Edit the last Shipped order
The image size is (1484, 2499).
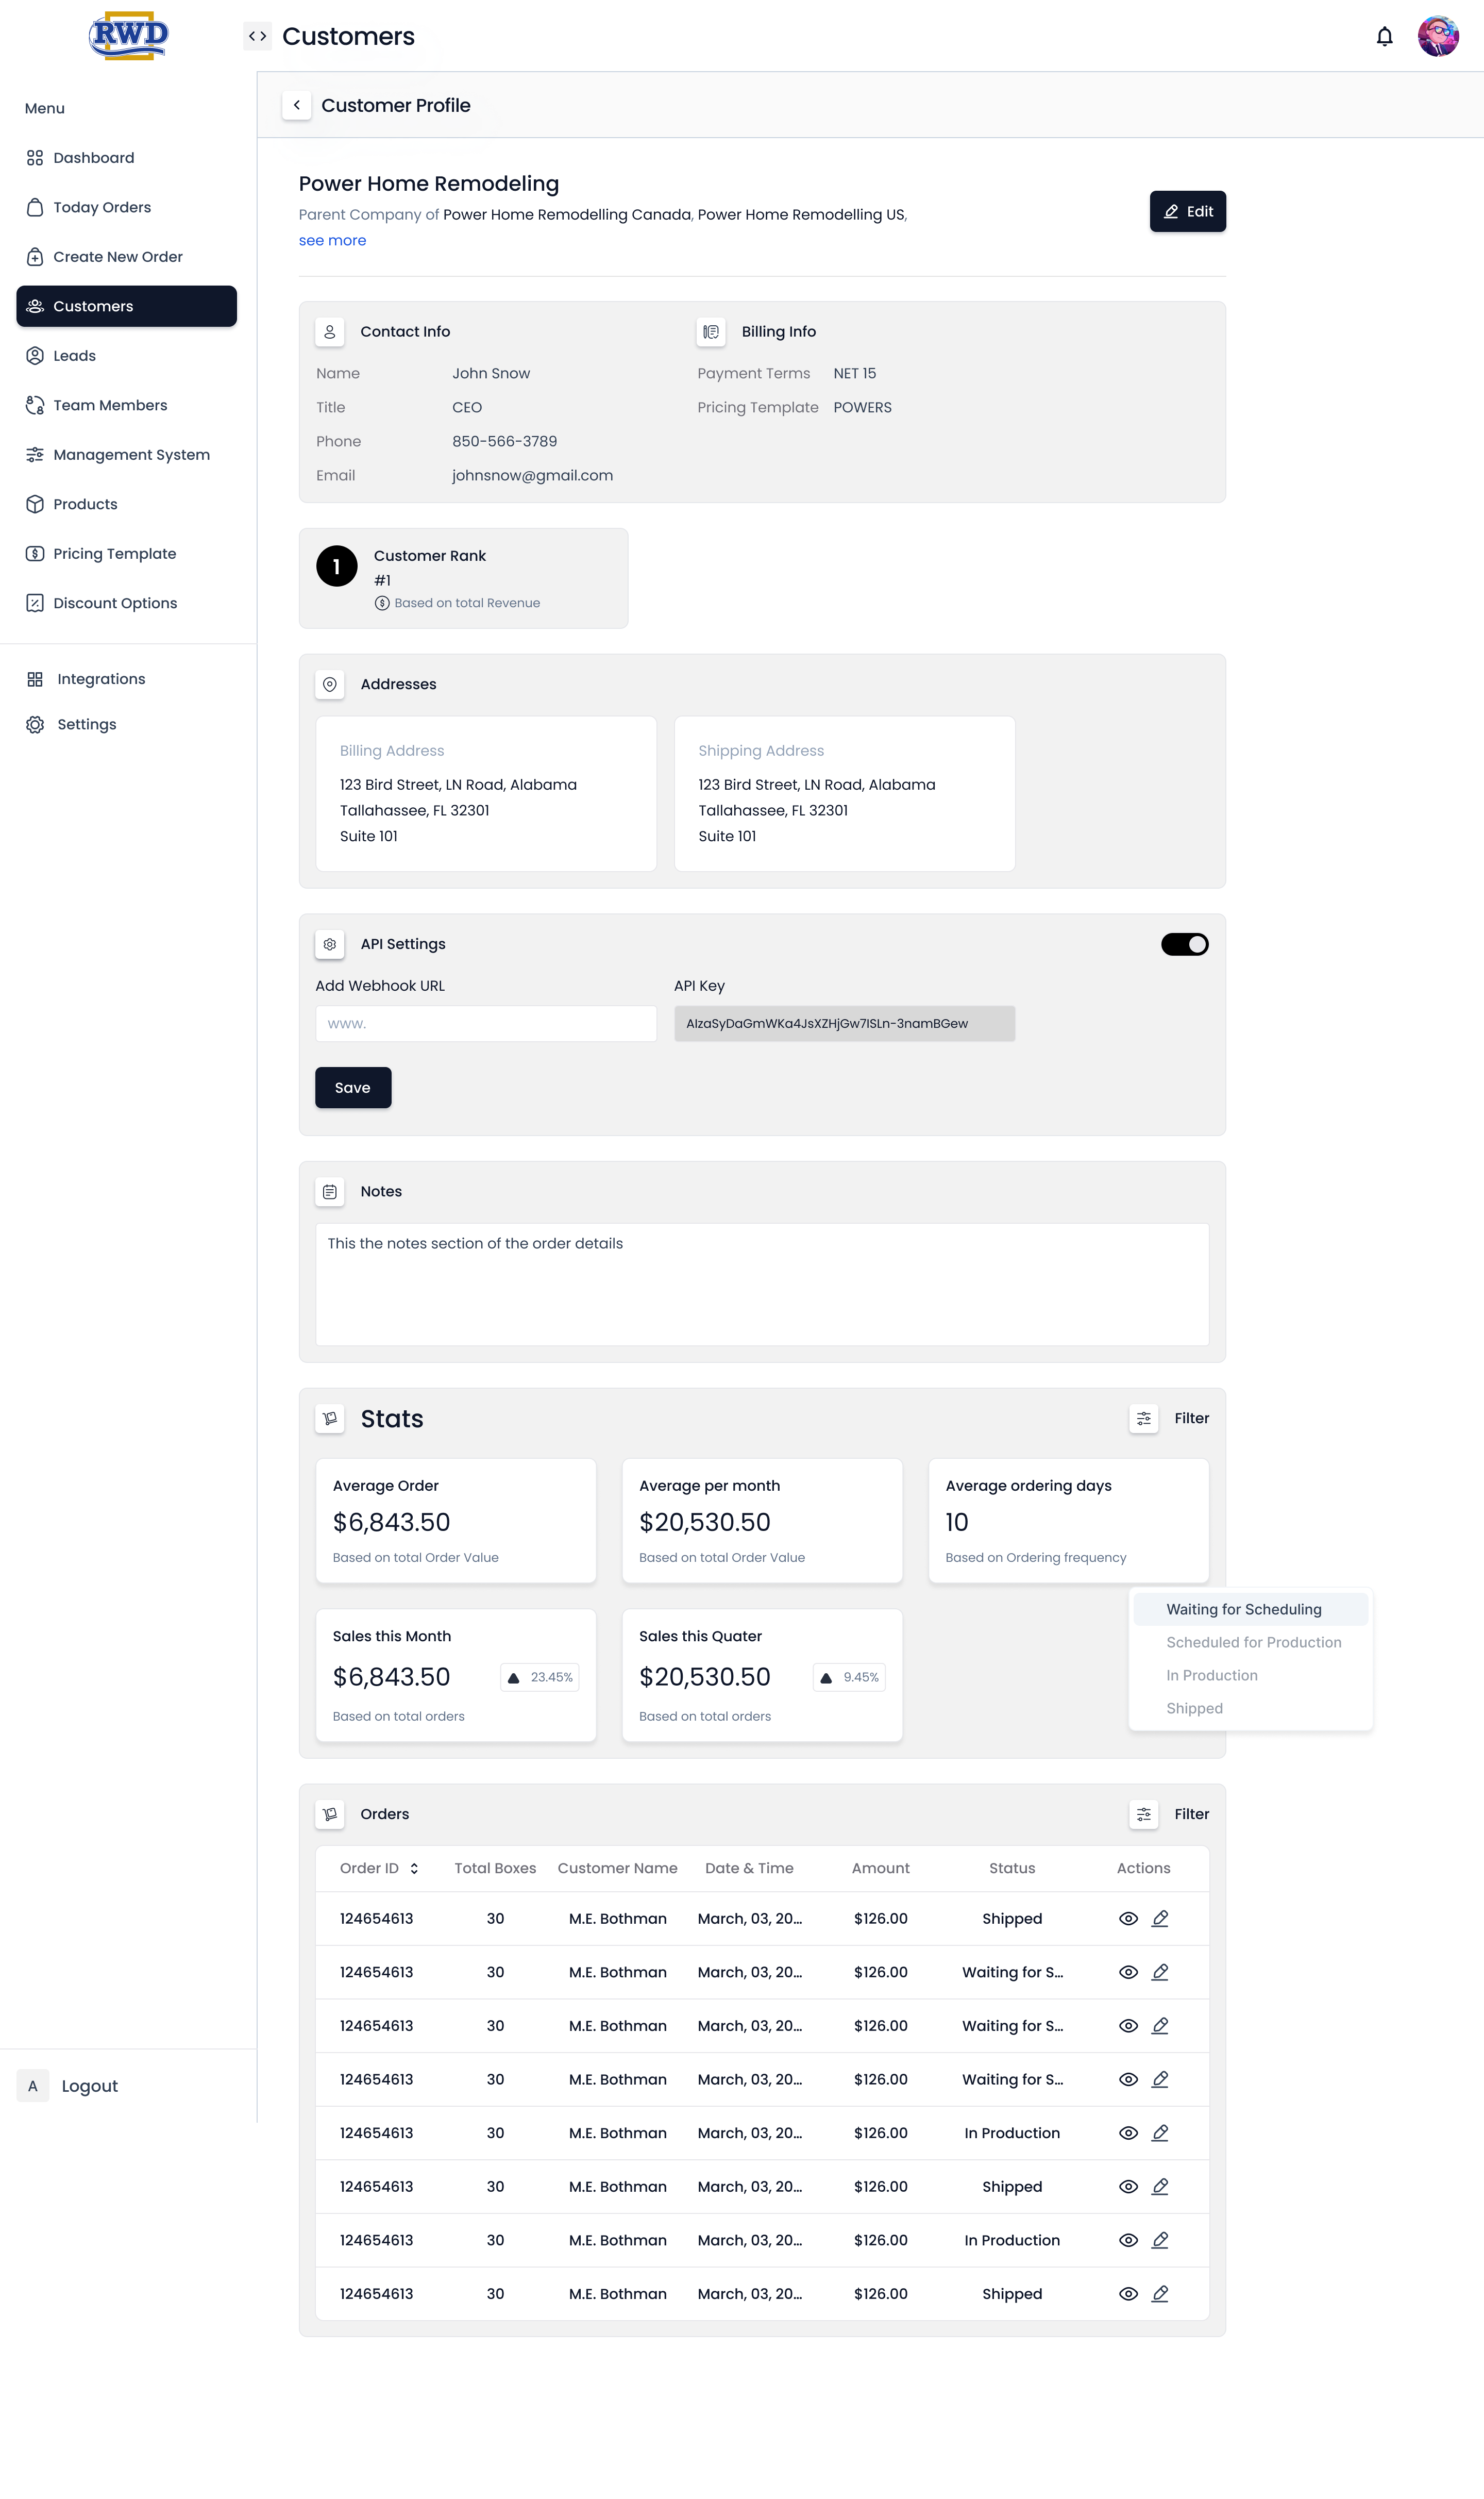tap(1160, 2294)
